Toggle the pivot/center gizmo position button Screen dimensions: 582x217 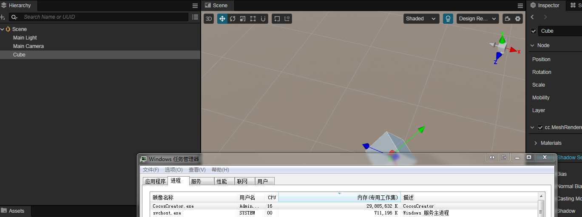pos(277,19)
